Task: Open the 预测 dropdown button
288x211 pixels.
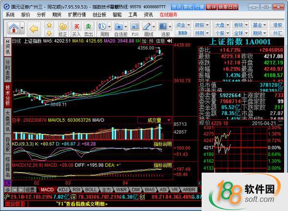Action: pyautogui.click(x=202, y=33)
